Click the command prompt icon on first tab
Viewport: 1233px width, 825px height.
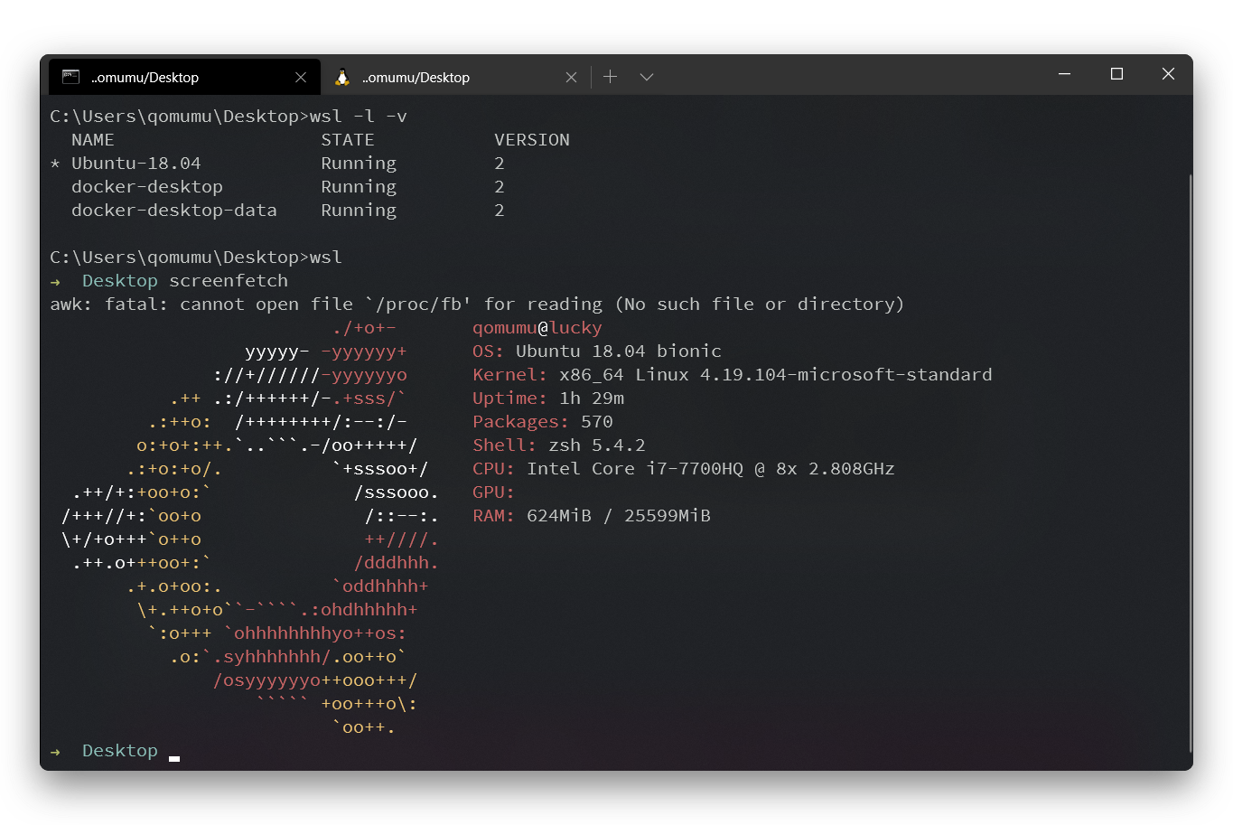click(70, 77)
